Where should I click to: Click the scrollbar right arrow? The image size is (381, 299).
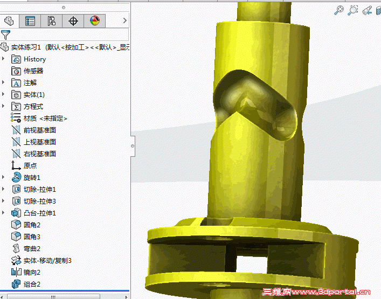(x=126, y=297)
